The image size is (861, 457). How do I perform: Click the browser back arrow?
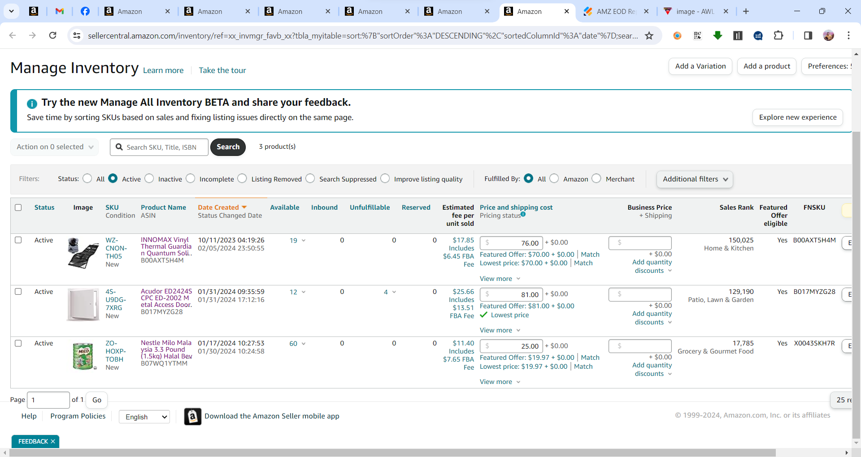(x=13, y=35)
